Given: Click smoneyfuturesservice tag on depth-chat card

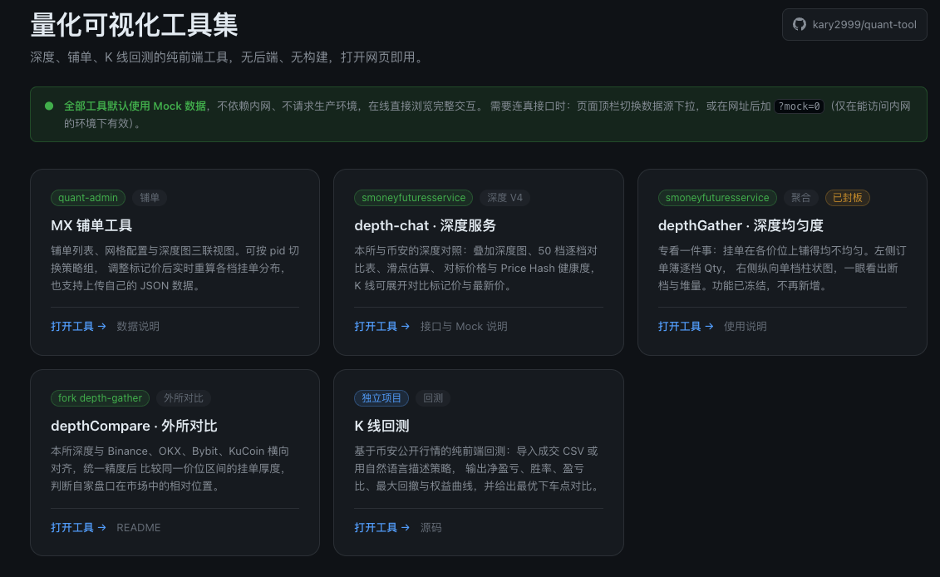Looking at the screenshot, I should 413,197.
